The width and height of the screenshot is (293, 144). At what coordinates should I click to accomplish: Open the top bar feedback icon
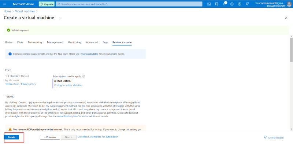(x=247, y=4)
